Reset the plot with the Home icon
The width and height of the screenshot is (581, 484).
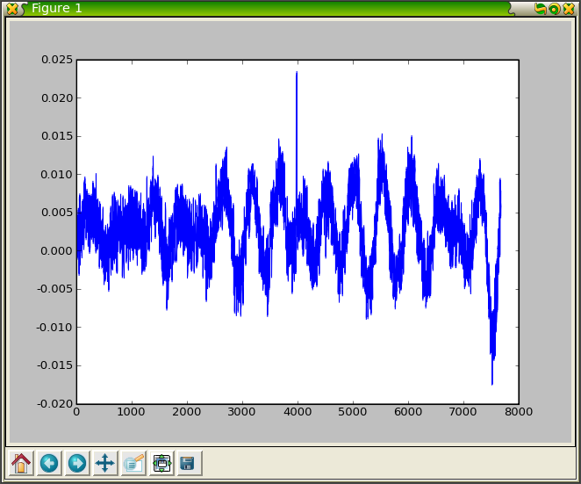21,463
